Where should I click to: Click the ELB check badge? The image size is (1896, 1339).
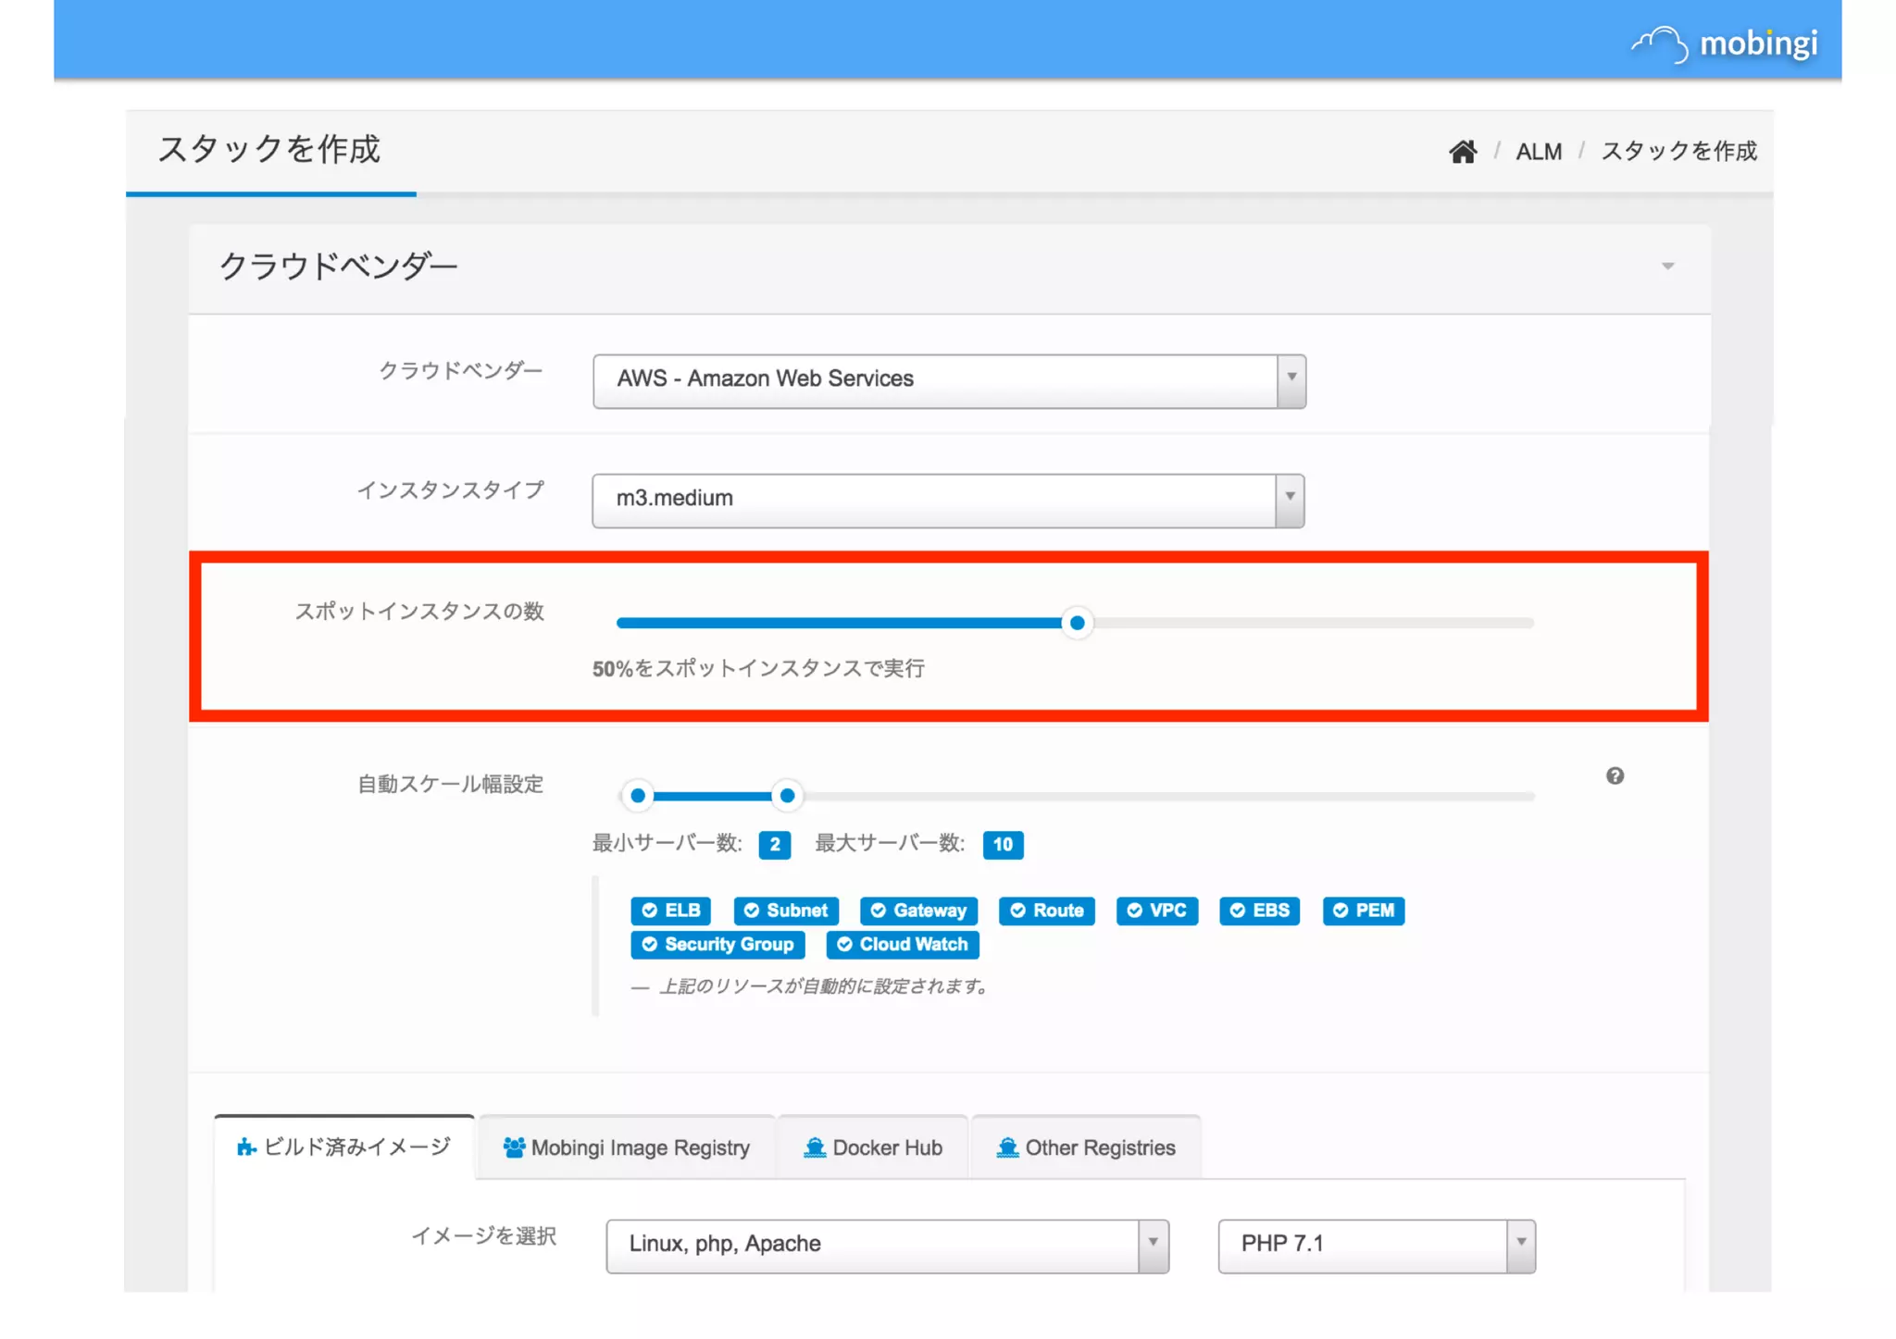click(671, 911)
